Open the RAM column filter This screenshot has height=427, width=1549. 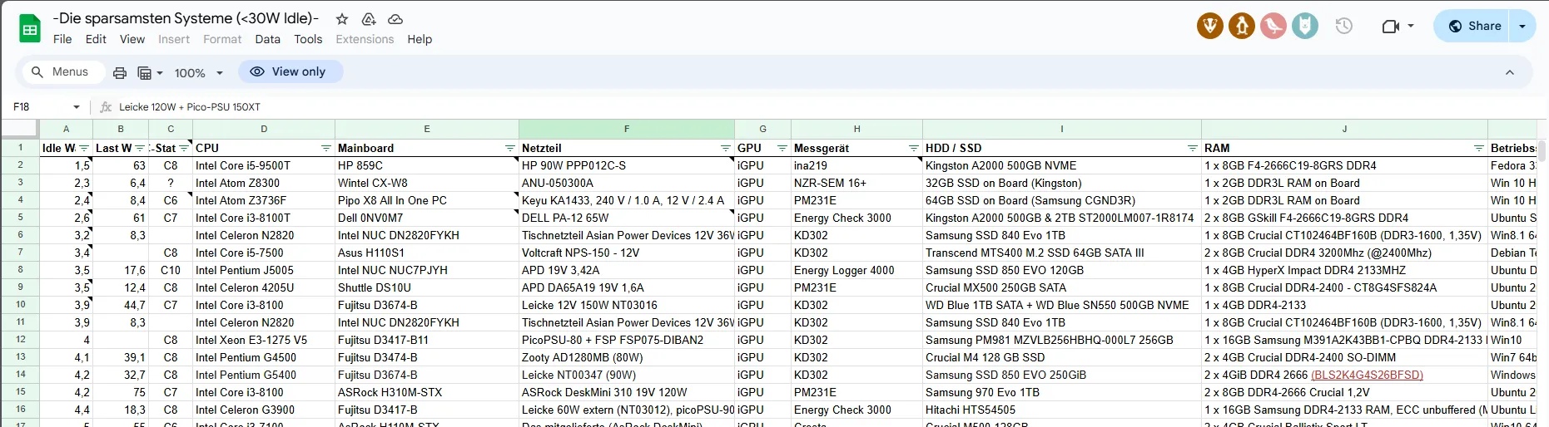[x=1479, y=148]
